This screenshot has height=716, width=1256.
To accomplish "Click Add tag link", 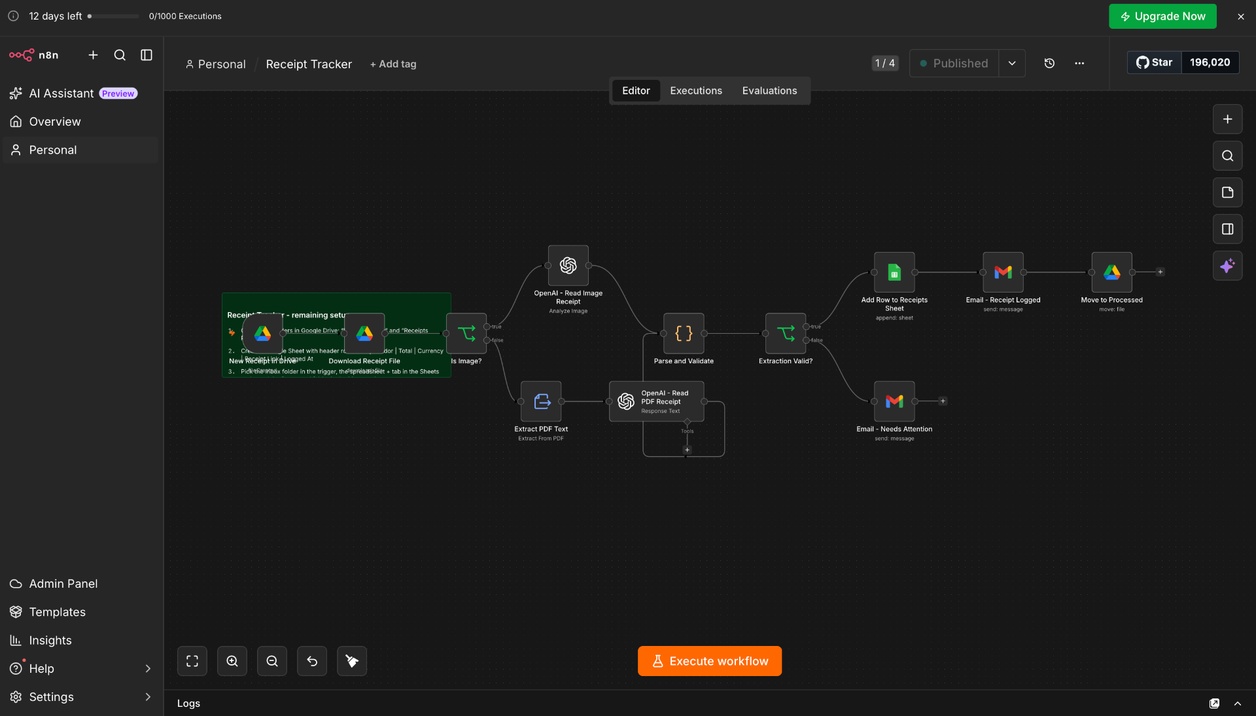I will coord(393,64).
